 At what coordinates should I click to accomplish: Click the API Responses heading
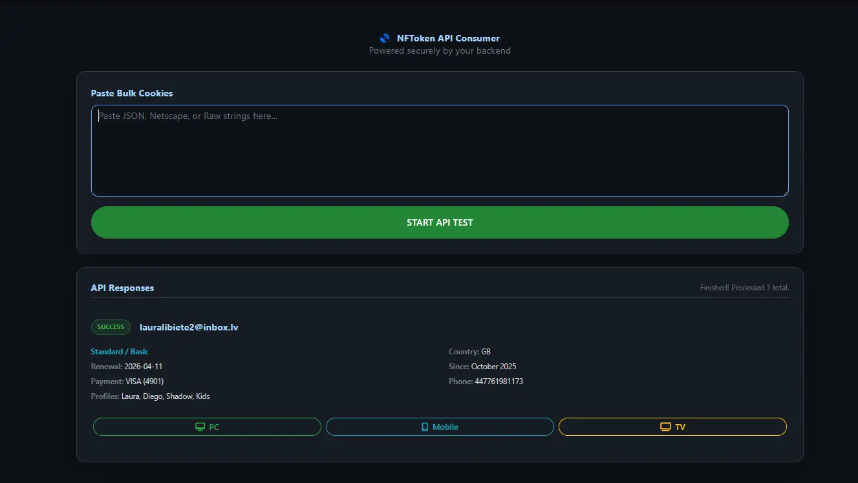(x=122, y=288)
